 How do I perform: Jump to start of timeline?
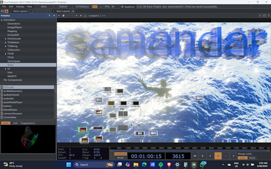tap(195, 156)
